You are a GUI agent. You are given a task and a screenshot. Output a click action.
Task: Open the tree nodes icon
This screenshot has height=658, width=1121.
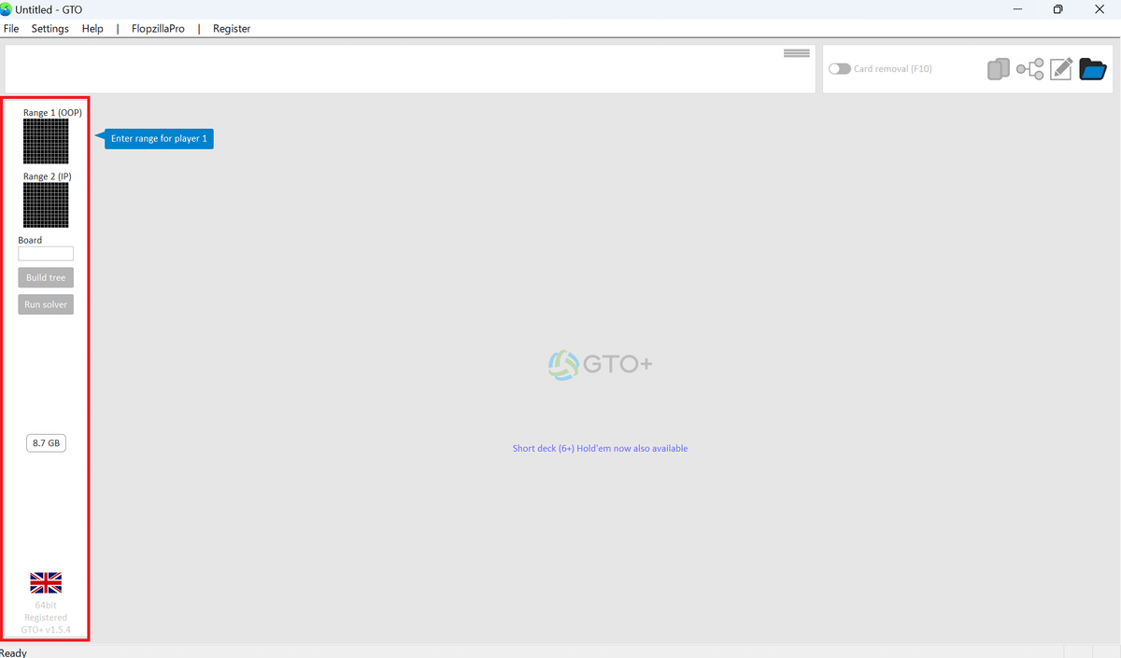(x=1030, y=69)
